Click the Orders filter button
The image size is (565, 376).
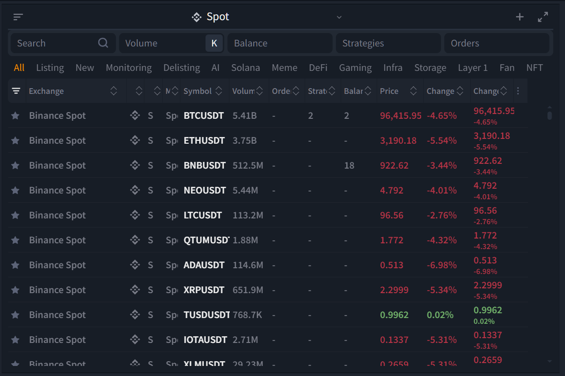(496, 43)
